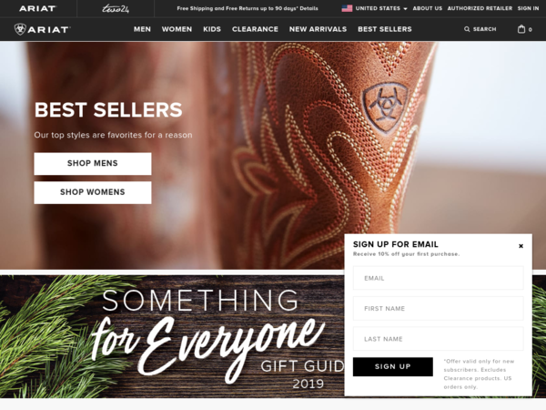Screen dimensions: 546x410
Task: Click the Ariat shield logo in navbar
Action: [x=20, y=29]
